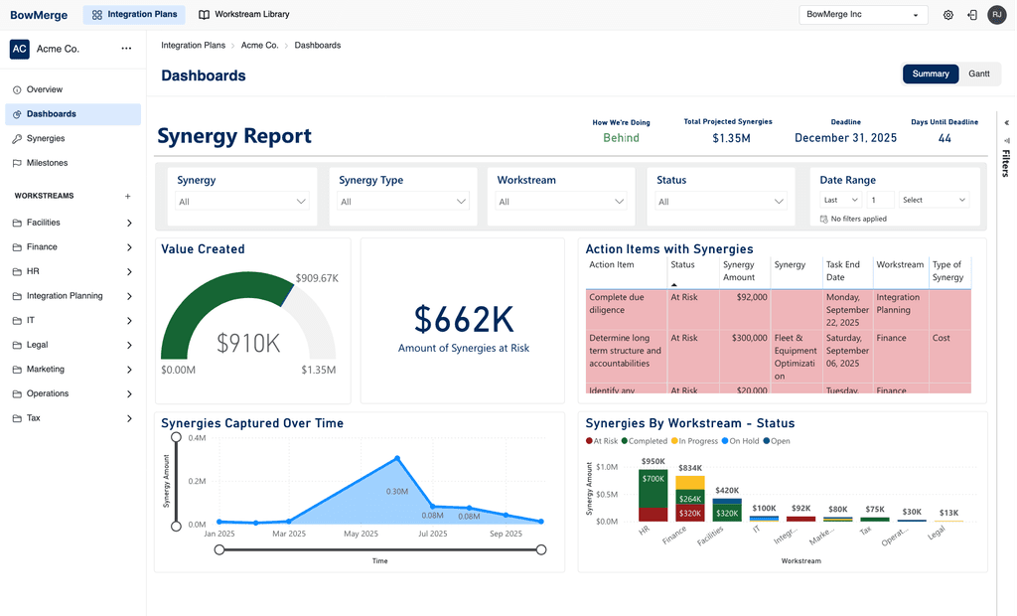Image resolution: width=1017 pixels, height=616 pixels.
Task: Open the RJ profile avatar menu
Action: pos(996,15)
